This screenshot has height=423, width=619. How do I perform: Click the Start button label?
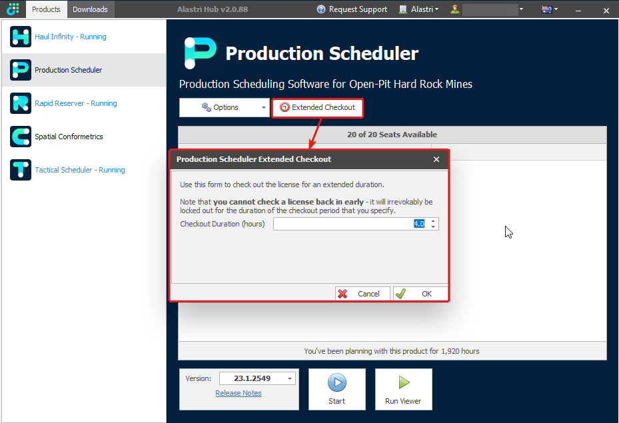pyautogui.click(x=336, y=401)
